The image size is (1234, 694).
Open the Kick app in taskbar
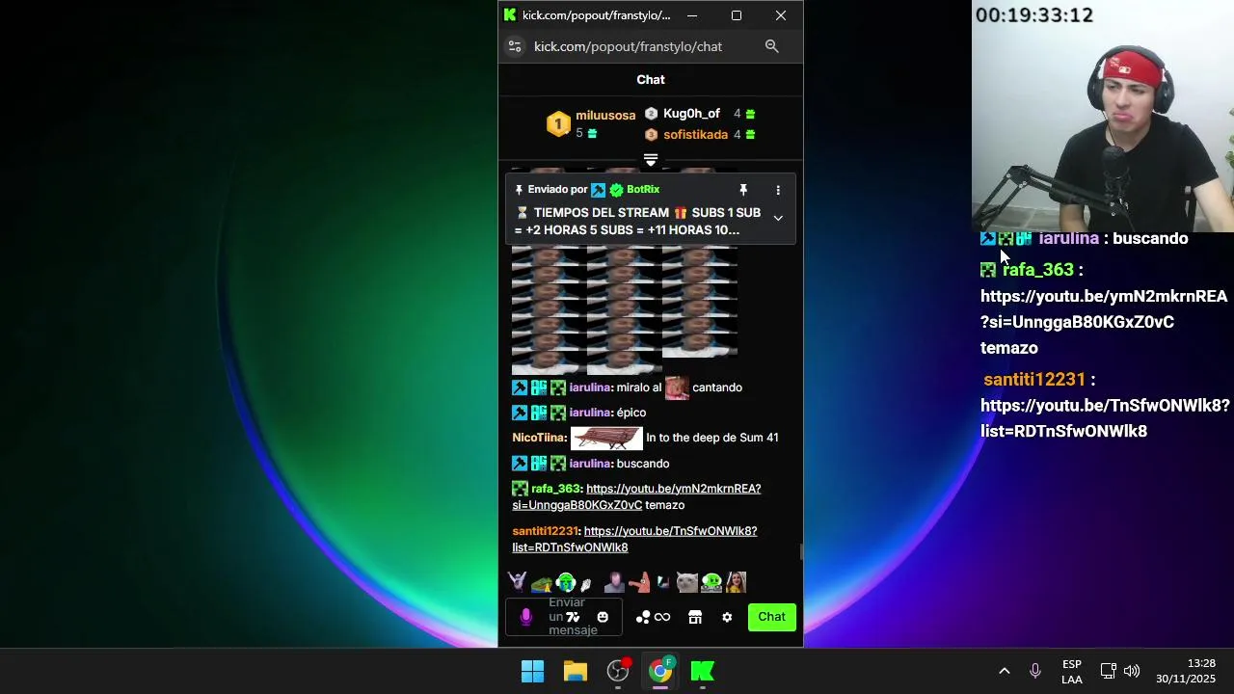coord(703,671)
